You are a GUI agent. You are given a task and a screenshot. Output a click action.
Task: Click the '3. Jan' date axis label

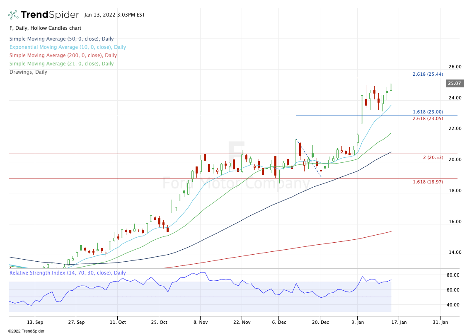pyautogui.click(x=358, y=322)
